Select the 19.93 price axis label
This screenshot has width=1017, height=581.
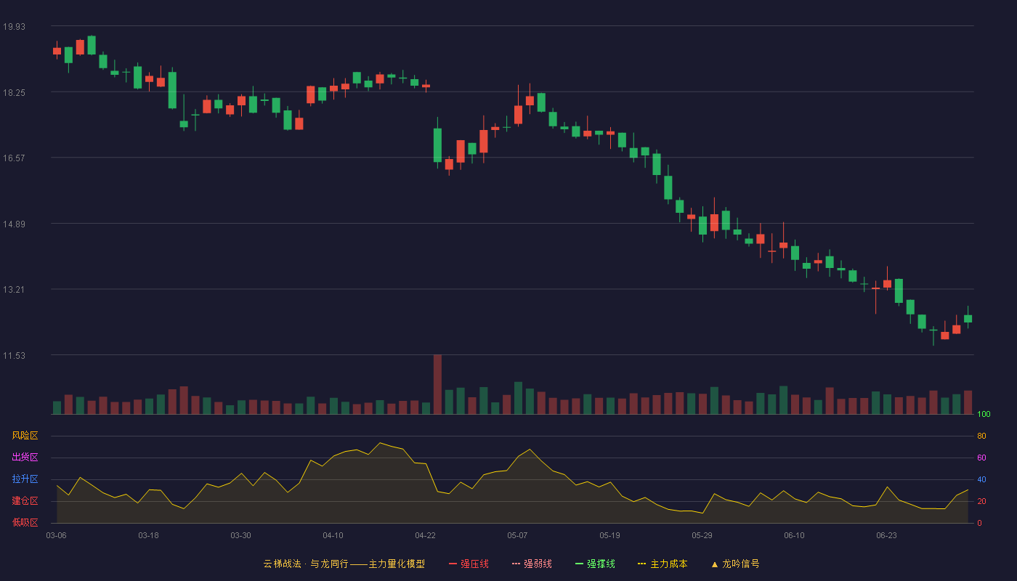click(x=14, y=26)
